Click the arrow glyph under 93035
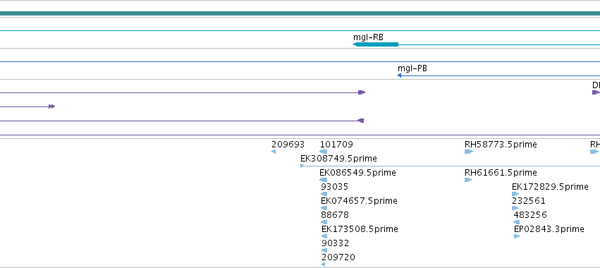This screenshot has width=600, height=268. [x=324, y=194]
